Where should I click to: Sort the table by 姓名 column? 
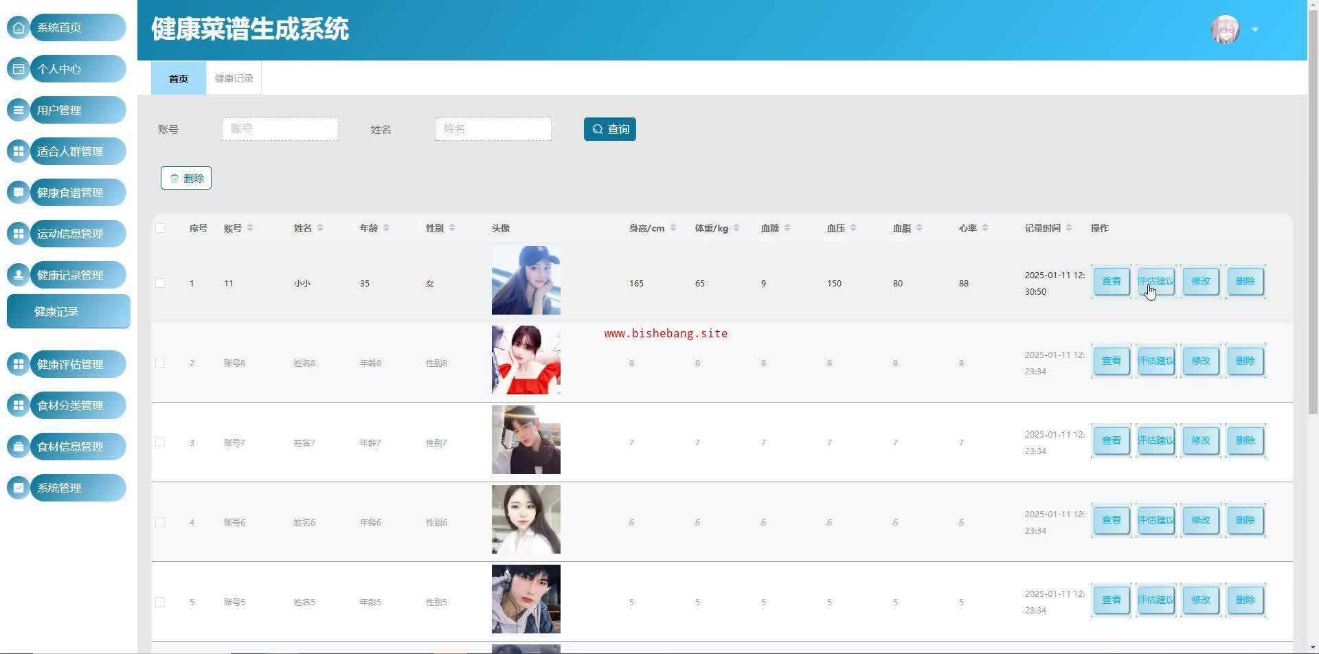pos(320,228)
